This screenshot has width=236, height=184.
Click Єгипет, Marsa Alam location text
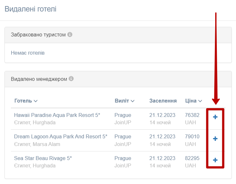click(37, 144)
